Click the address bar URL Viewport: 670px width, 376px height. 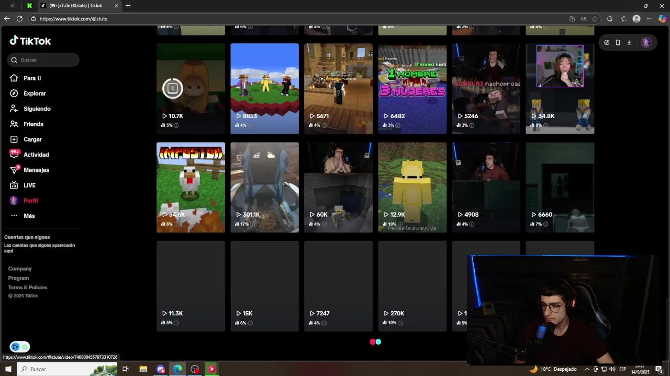(x=73, y=19)
